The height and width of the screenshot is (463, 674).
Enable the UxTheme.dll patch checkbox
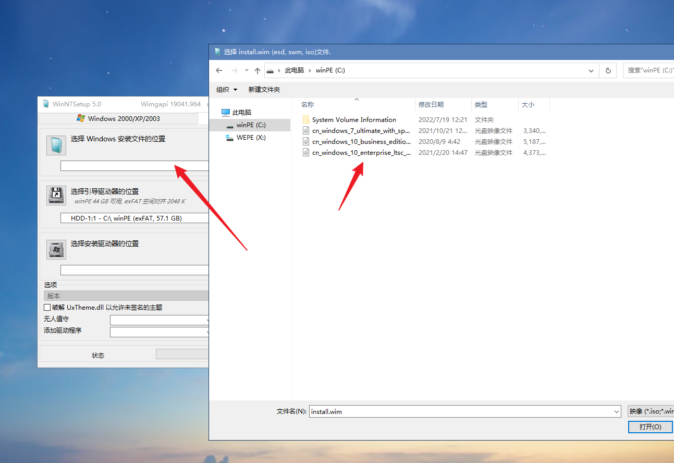(x=47, y=308)
